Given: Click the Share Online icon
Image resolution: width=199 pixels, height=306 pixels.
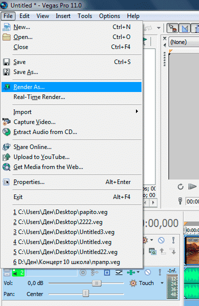Looking at the screenshot, I should [x=6, y=147].
